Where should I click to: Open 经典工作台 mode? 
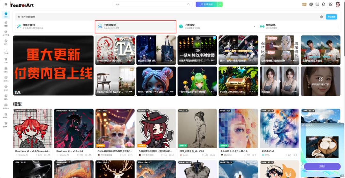click(55, 26)
